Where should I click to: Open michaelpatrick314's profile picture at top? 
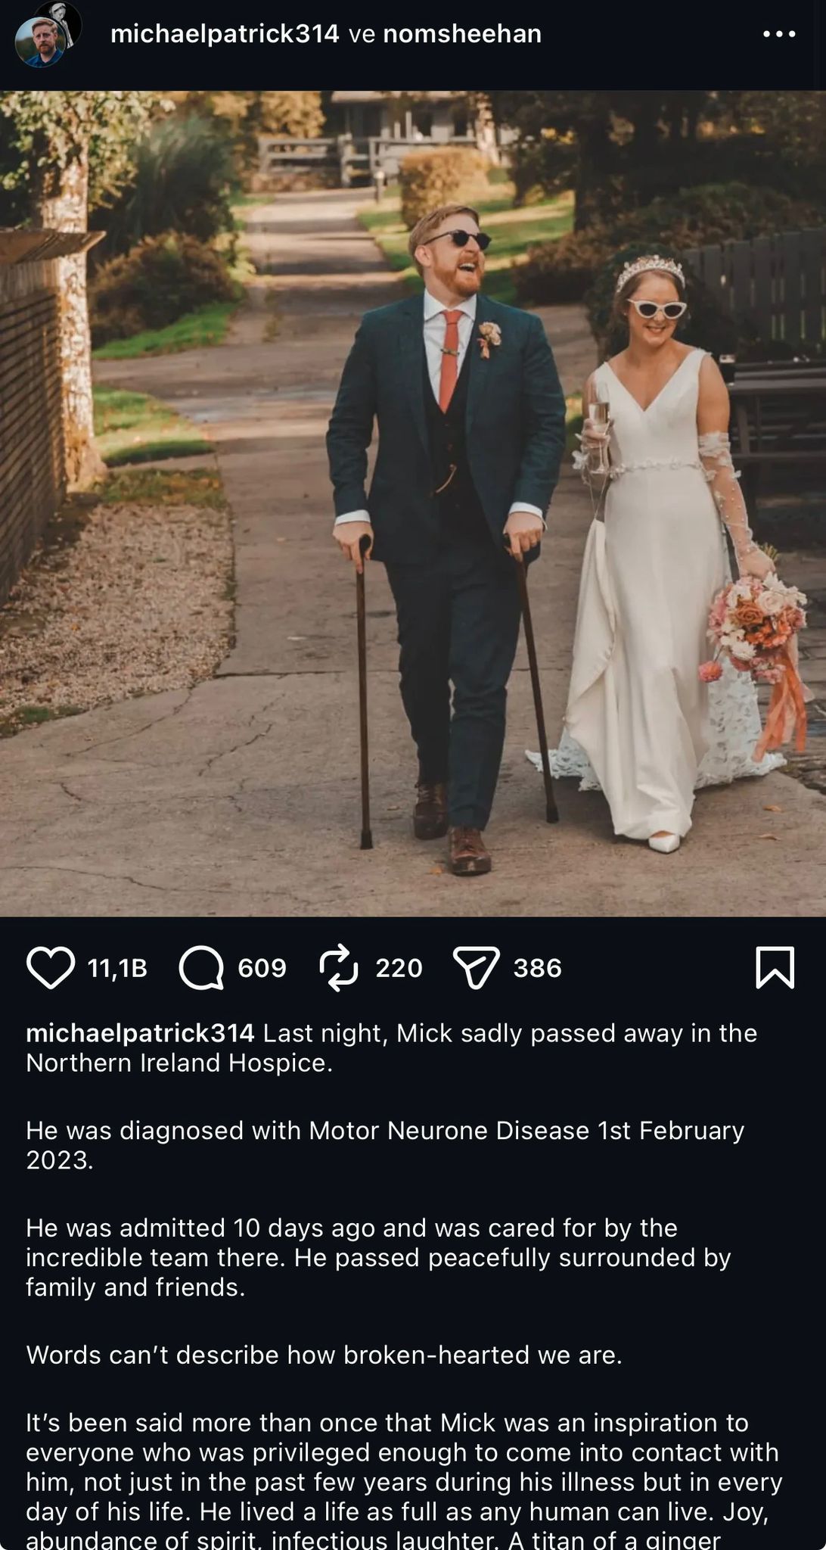pos(39,43)
